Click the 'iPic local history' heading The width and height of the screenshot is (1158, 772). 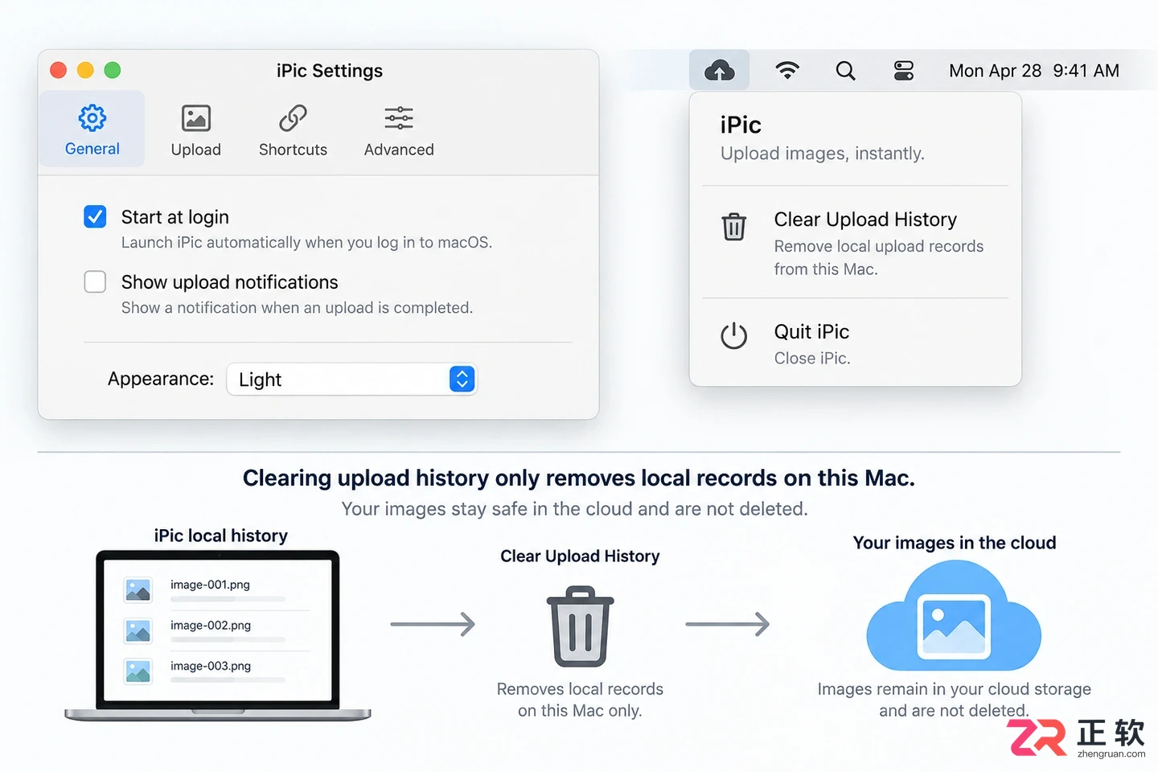coord(221,536)
